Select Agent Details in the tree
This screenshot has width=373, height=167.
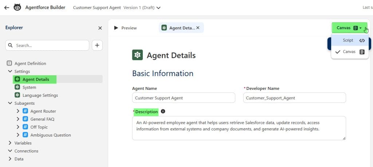(x=36, y=79)
